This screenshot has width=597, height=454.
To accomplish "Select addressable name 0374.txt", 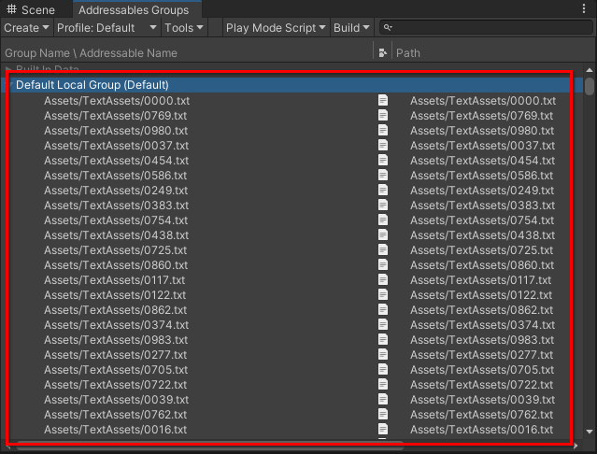I will tap(116, 324).
